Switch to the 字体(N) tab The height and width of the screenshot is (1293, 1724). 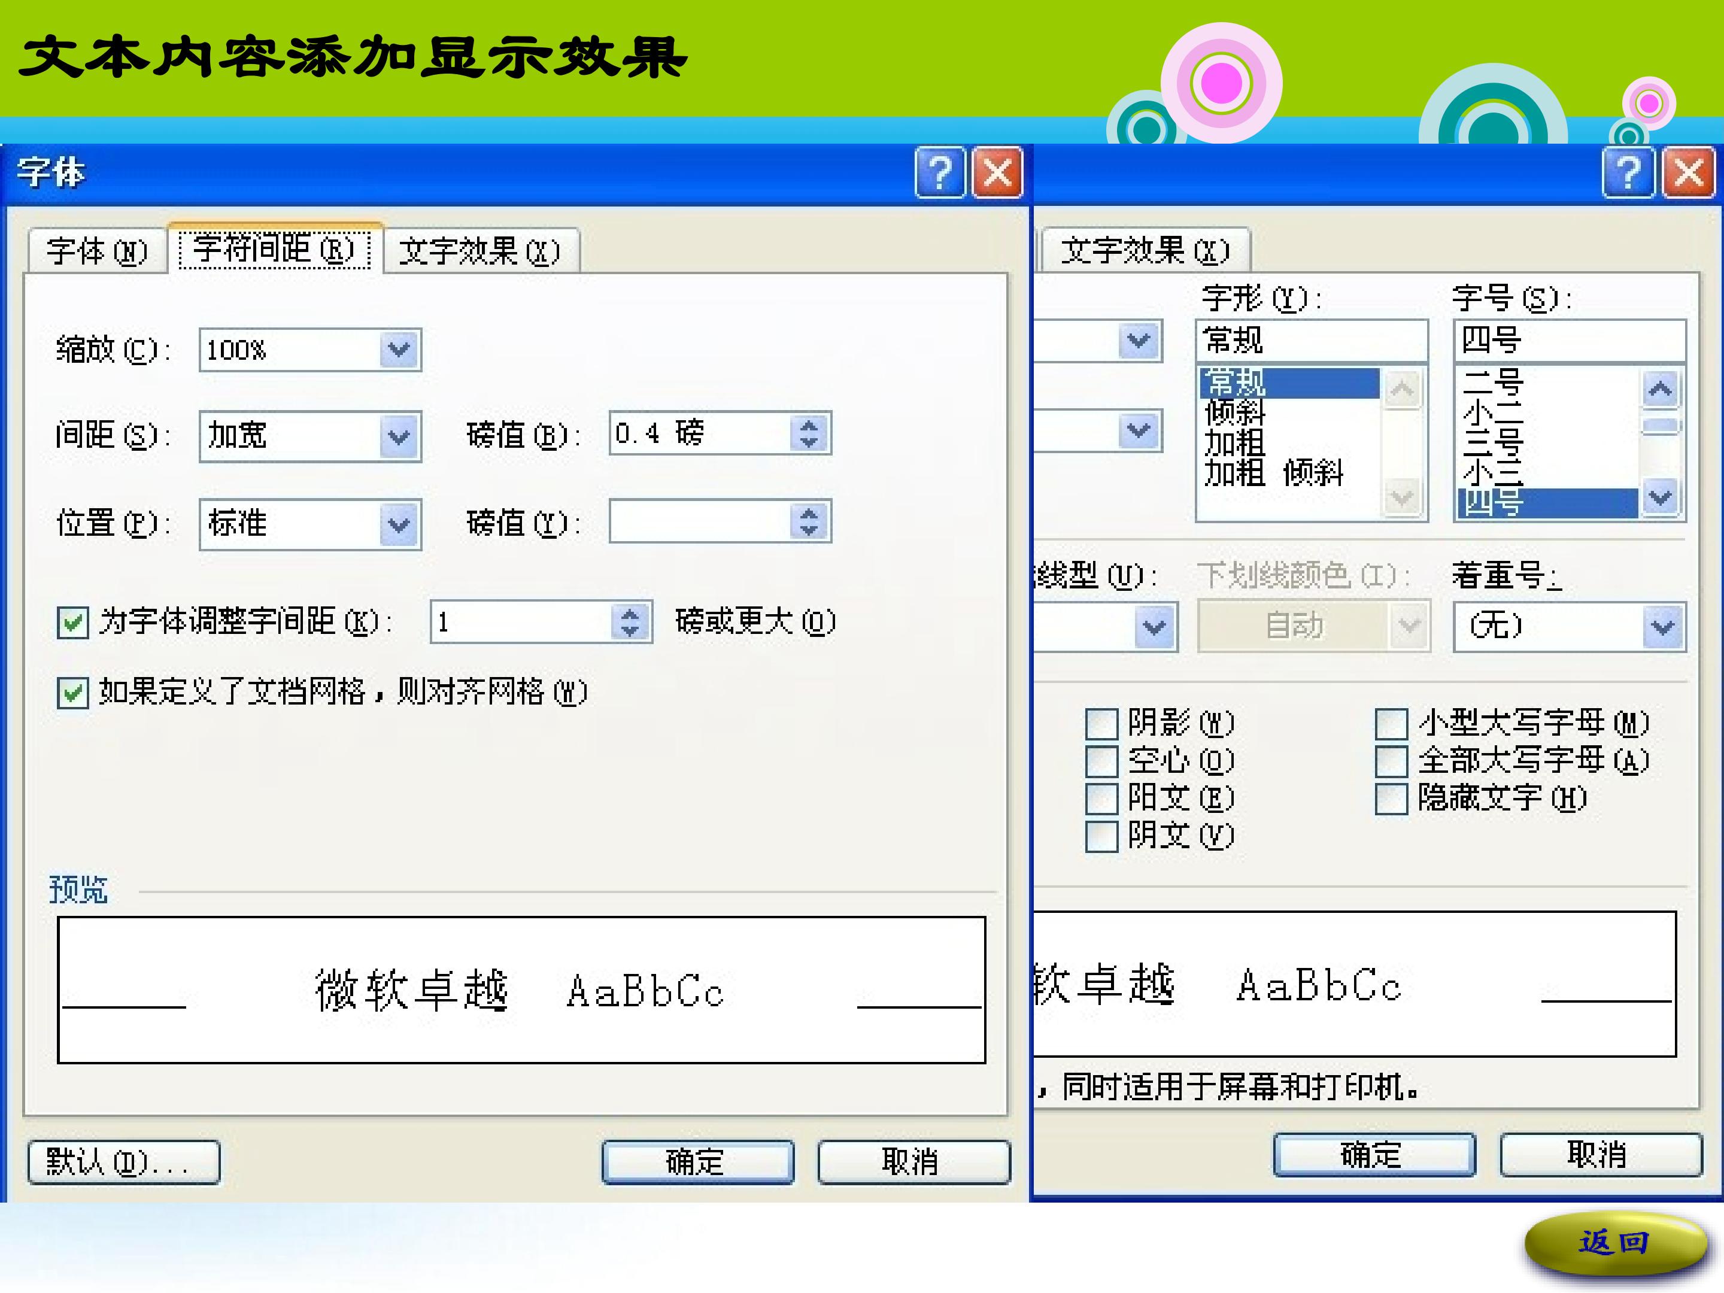(96, 251)
